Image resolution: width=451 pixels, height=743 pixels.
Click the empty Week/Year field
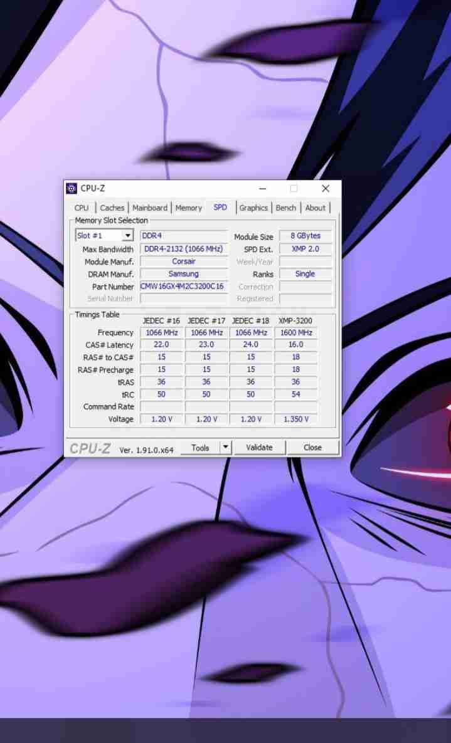(x=305, y=261)
